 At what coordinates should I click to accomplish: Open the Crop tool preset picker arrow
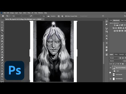click(x=9, y=16)
